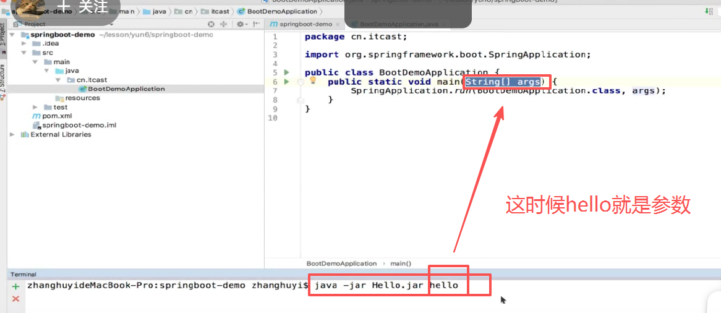Close the springboot-demo editor tab
721x313 pixels.
(337, 24)
